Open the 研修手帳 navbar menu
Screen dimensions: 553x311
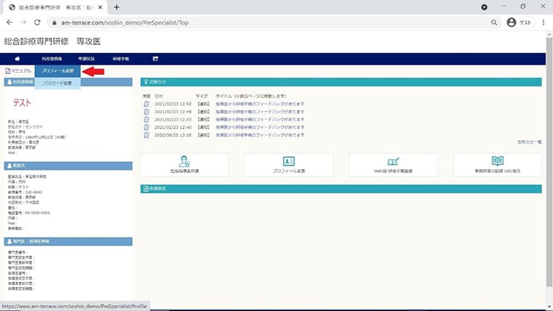(121, 59)
